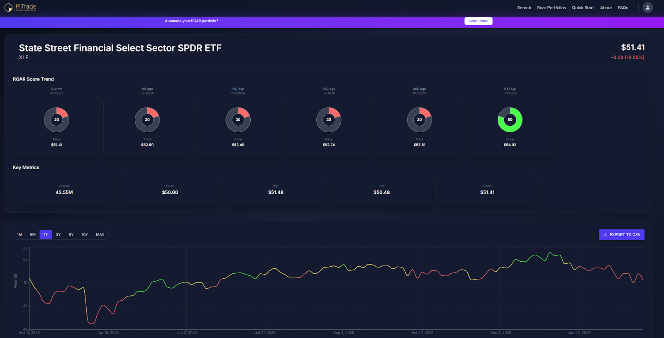Switch chart range to 10Y
664x338 pixels.
(85, 235)
